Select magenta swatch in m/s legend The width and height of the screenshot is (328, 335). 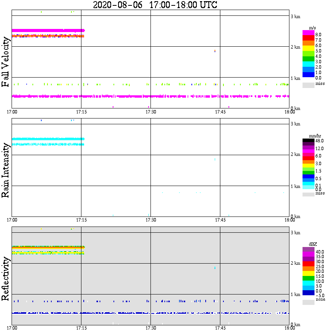pos(308,33)
